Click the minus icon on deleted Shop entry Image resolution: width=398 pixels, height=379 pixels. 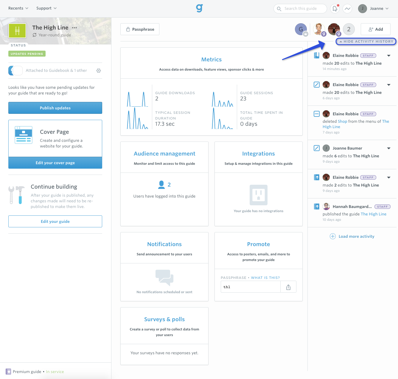point(317,114)
